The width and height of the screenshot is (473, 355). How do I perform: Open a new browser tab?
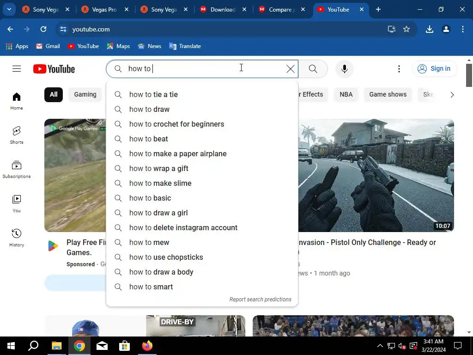[x=378, y=9]
